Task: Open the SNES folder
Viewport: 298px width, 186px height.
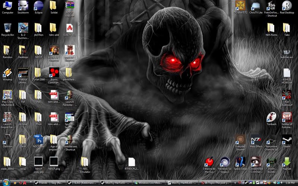Action: 39,97
